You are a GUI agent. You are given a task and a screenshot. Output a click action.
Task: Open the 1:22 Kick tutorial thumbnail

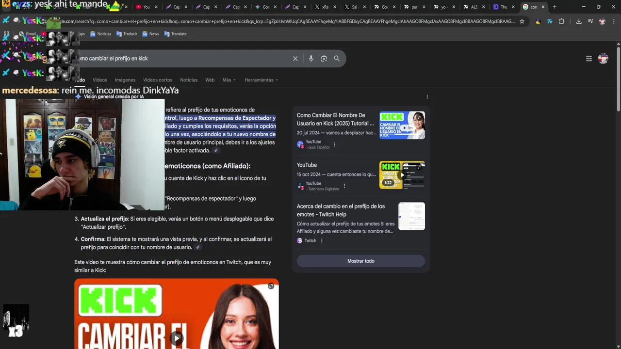[402, 175]
